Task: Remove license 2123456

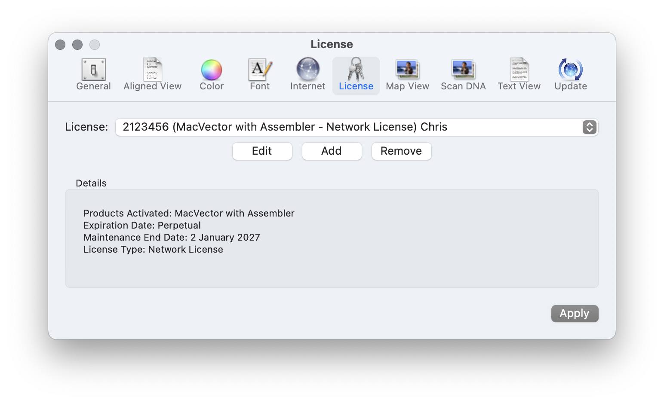Action: (x=401, y=151)
